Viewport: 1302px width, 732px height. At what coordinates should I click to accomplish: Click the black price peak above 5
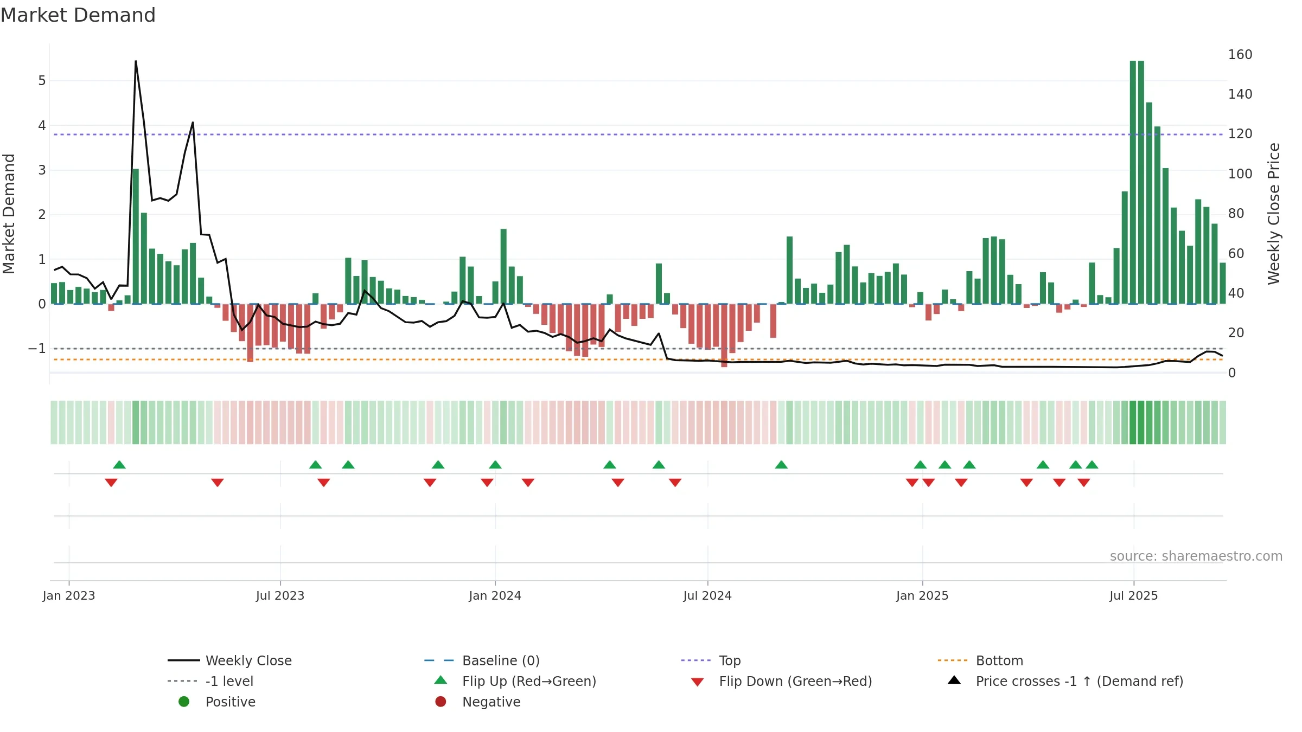pyautogui.click(x=136, y=61)
